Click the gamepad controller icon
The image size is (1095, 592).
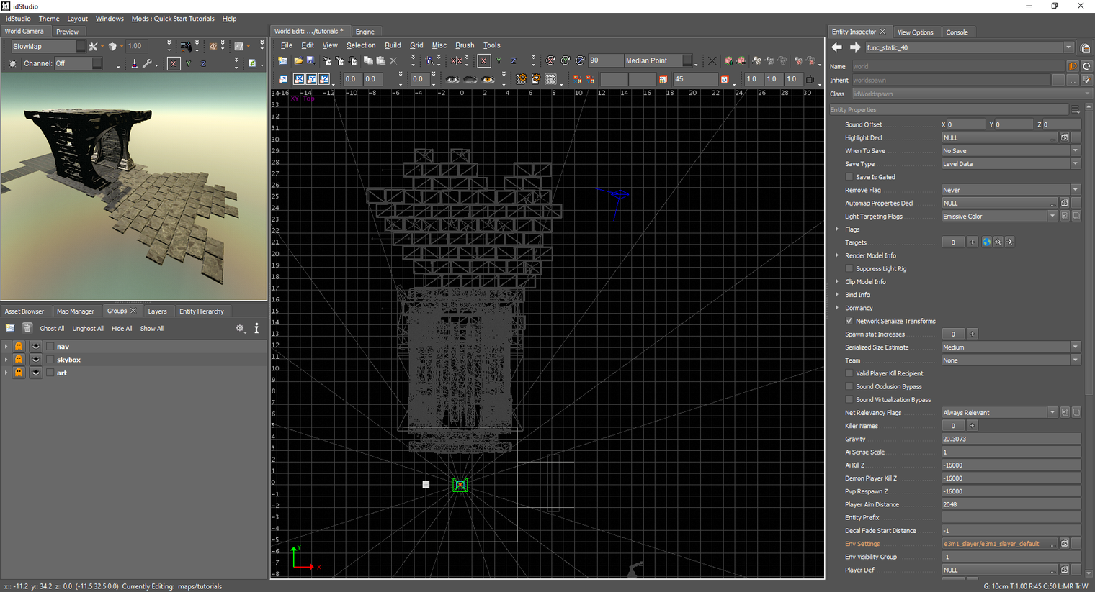pyautogui.click(x=186, y=47)
